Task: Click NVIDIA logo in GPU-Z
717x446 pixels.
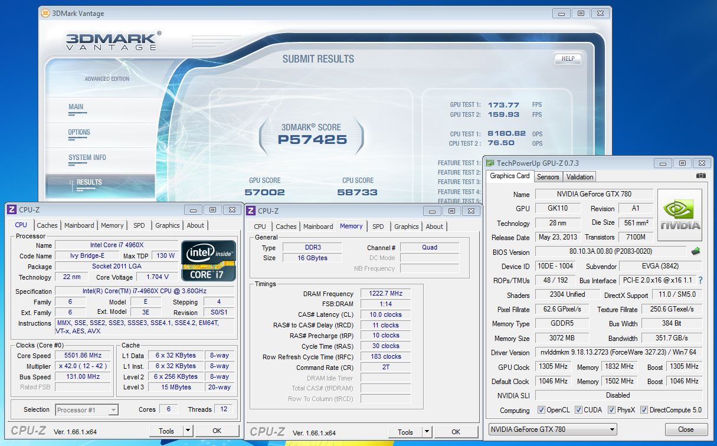Action: [680, 215]
